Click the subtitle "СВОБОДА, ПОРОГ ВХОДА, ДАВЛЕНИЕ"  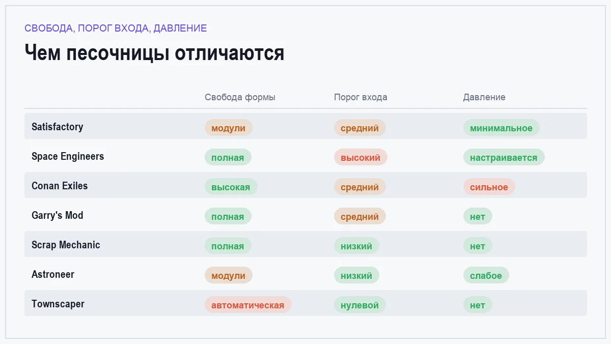116,28
